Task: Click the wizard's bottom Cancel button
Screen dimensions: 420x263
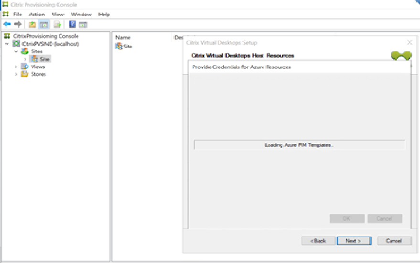Action: pos(394,241)
